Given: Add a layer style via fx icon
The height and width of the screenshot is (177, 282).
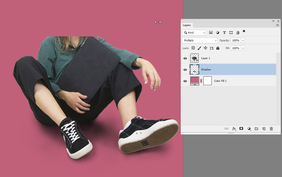Looking at the screenshot, I should pyautogui.click(x=234, y=129).
